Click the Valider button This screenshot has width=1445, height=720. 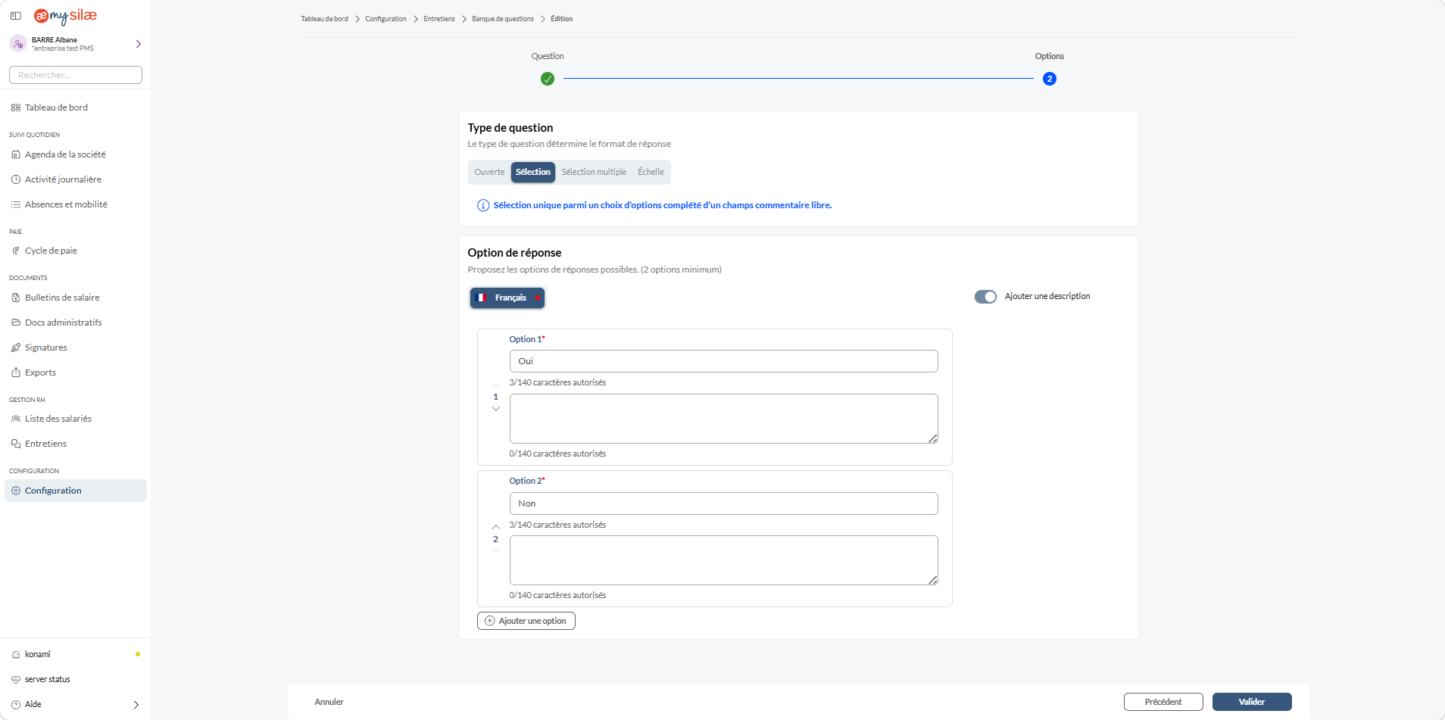(1252, 702)
